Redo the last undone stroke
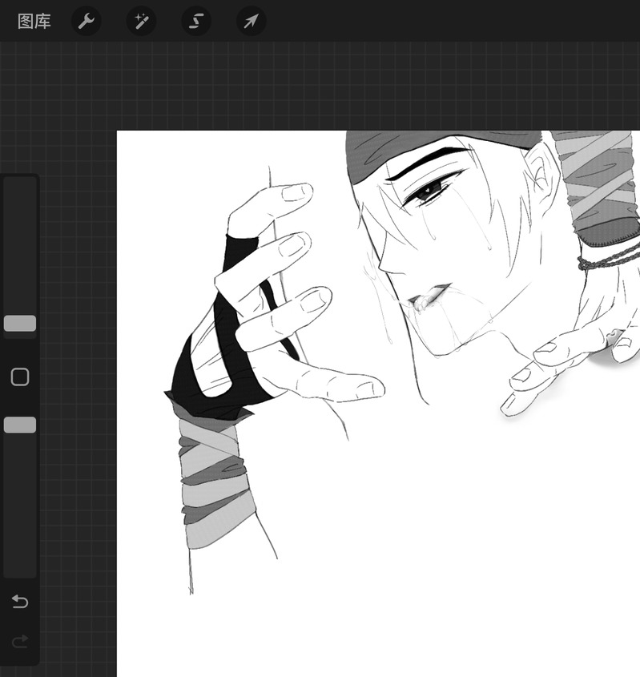The height and width of the screenshot is (677, 640). [20, 642]
